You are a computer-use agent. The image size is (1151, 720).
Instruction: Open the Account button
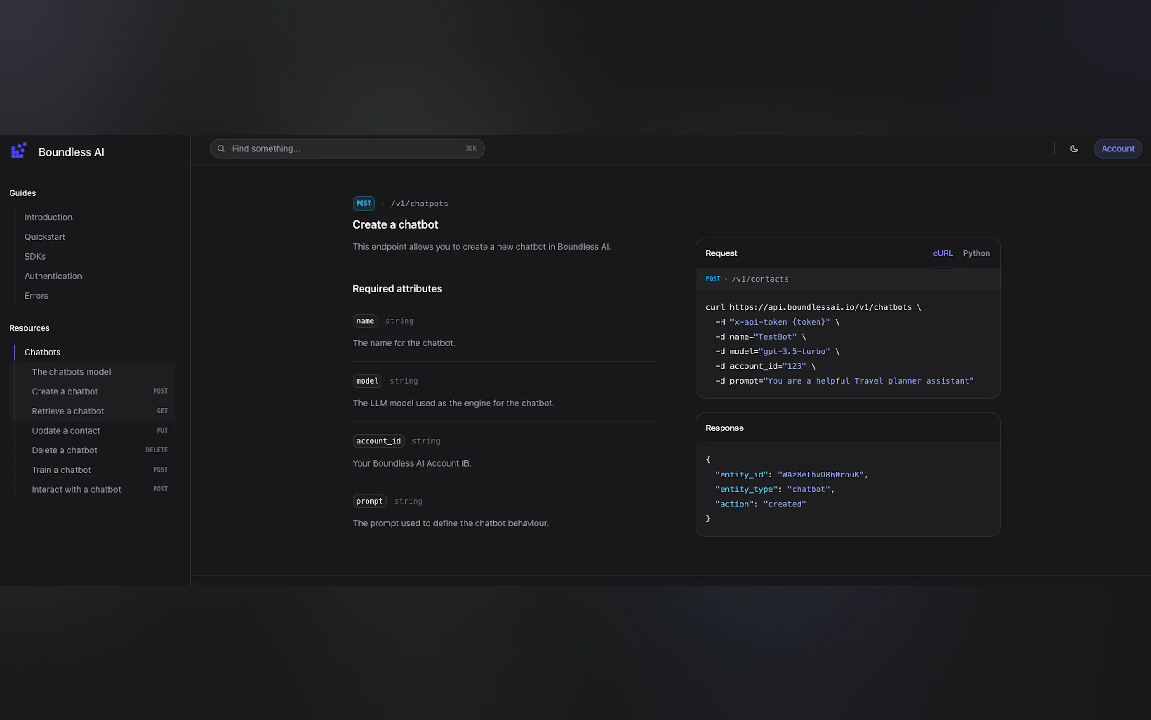click(x=1117, y=149)
